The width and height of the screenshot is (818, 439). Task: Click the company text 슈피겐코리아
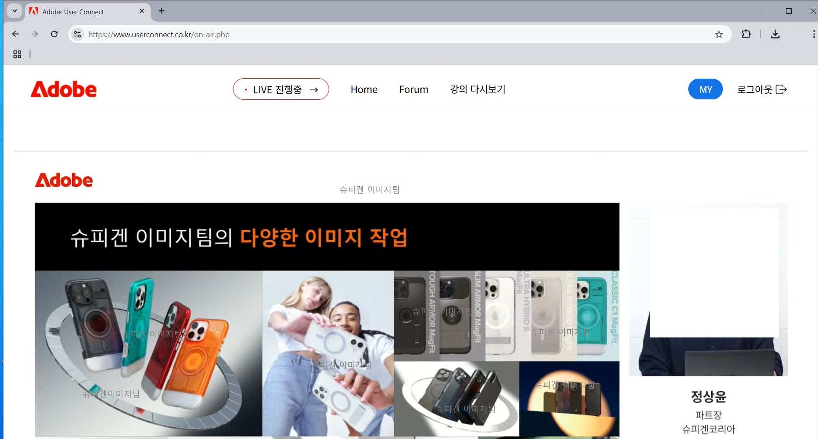tap(708, 429)
